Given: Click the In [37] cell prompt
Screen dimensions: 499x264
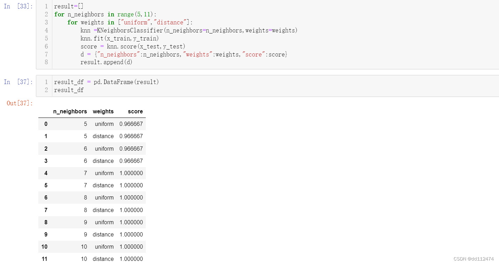Looking at the screenshot, I should click(18, 82).
